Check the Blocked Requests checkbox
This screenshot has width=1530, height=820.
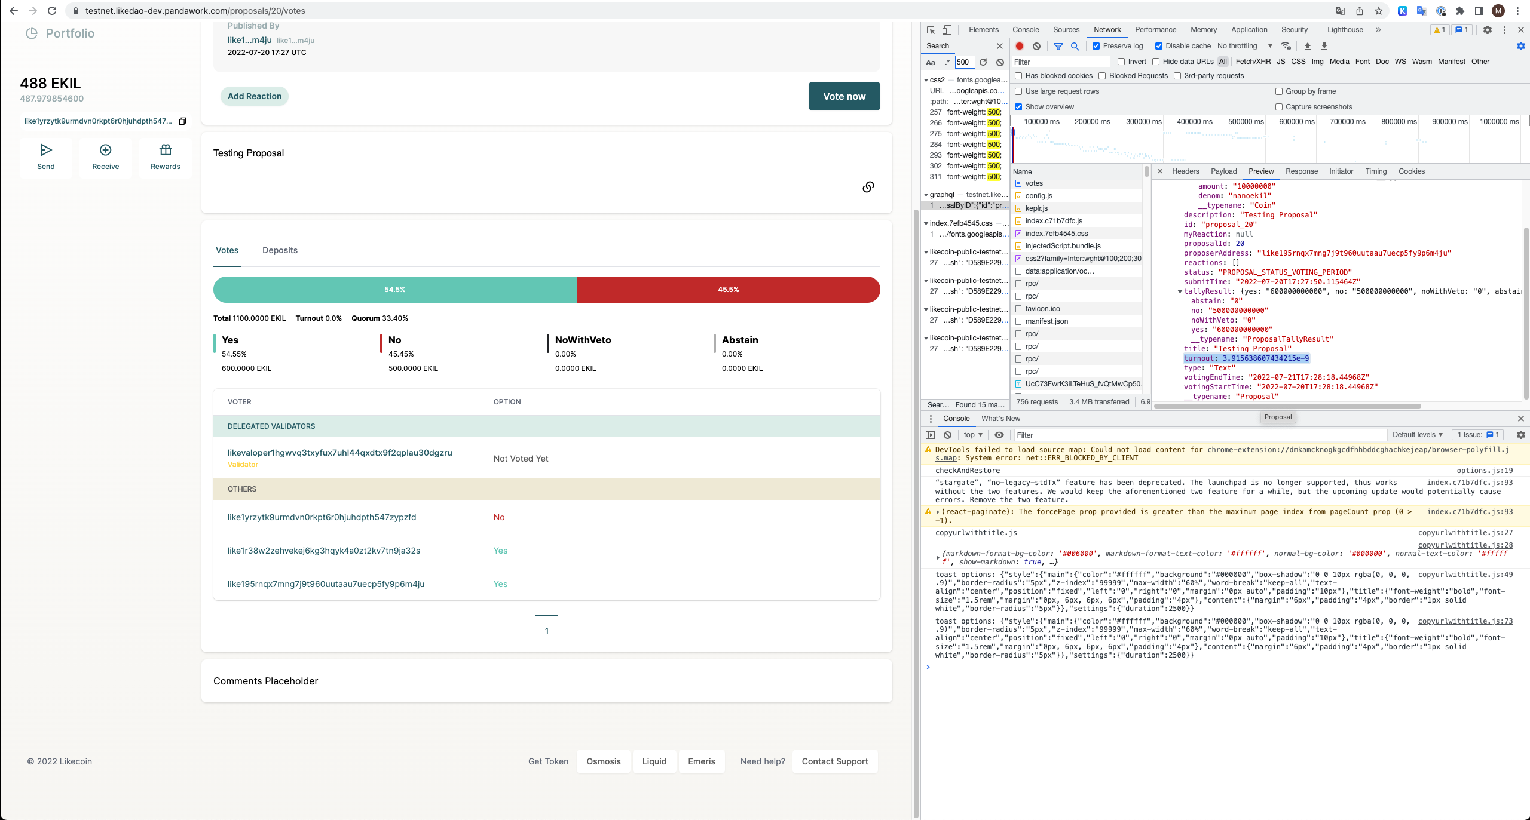point(1102,76)
